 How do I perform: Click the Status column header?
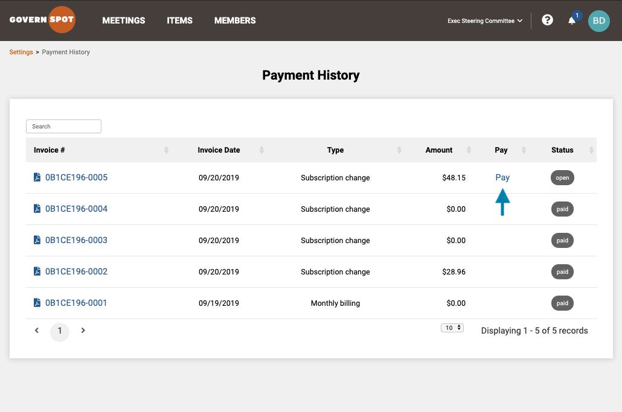tap(562, 150)
